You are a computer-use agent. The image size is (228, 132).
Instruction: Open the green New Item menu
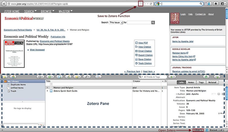(x=50, y=77)
